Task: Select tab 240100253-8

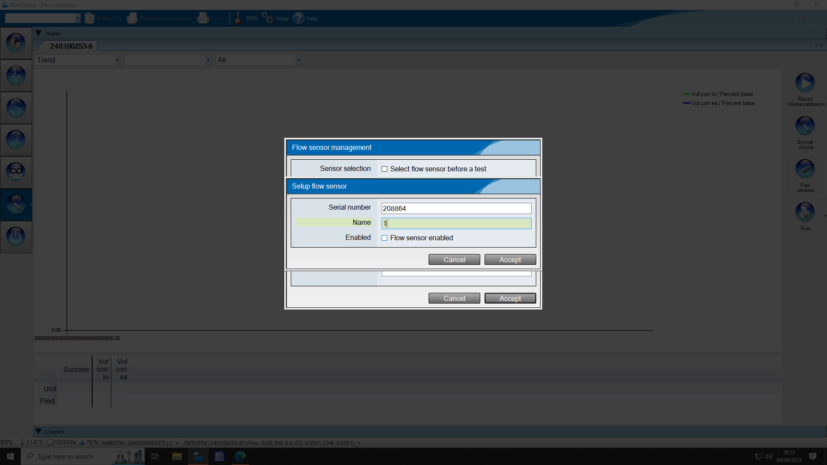Action: [71, 46]
